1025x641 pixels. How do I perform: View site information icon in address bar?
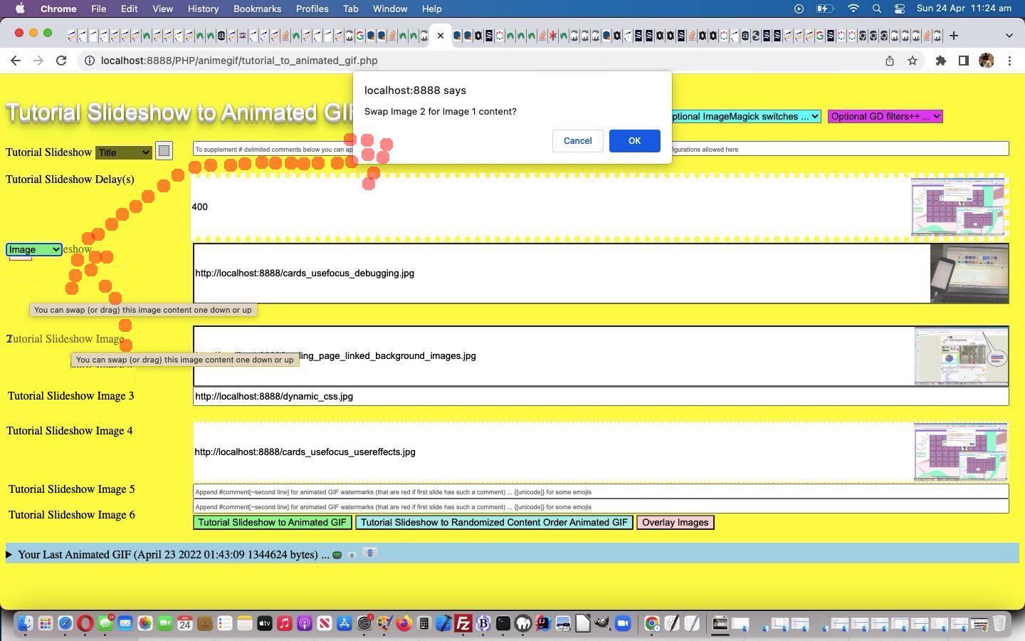pyautogui.click(x=90, y=61)
